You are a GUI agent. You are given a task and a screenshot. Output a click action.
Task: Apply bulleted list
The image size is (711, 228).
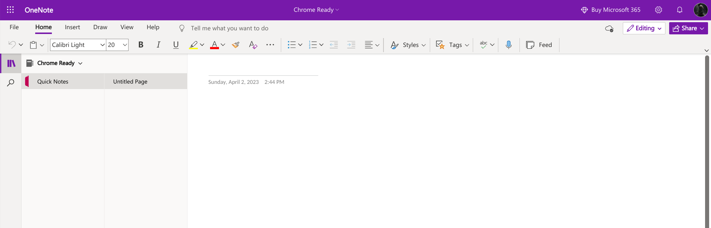(x=292, y=45)
